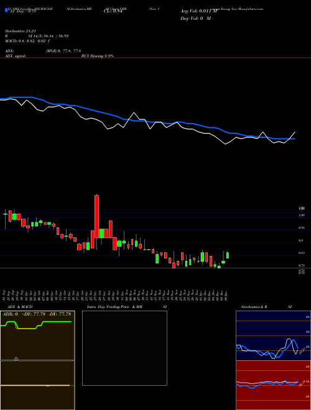Click the 'CL: 0.84' close price label
Viewport: 311px width, 410px height.
113,11
